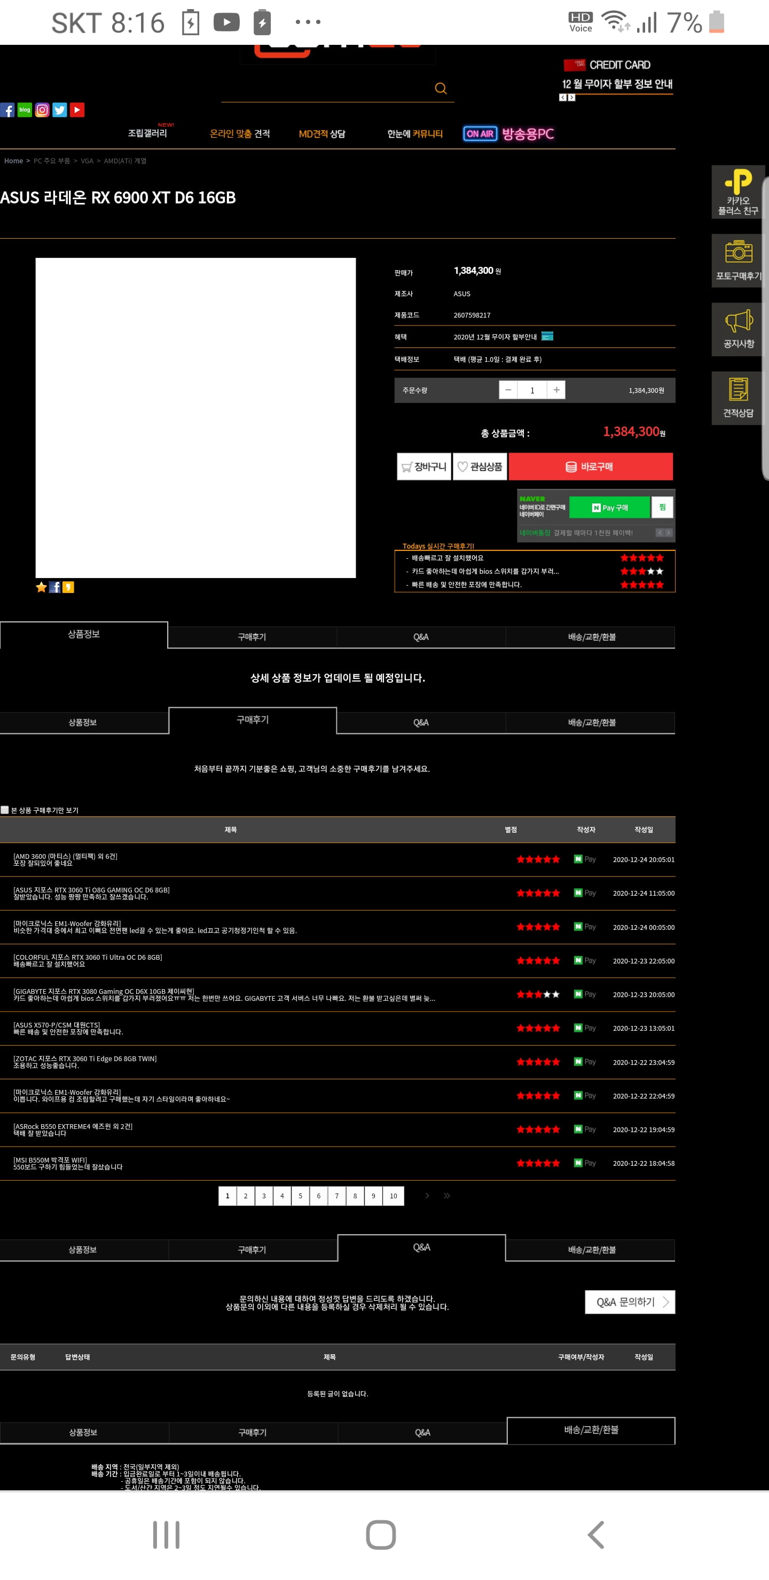Click the page scrollbar handle
Screen dimensions: 769x1580
click(x=765, y=328)
